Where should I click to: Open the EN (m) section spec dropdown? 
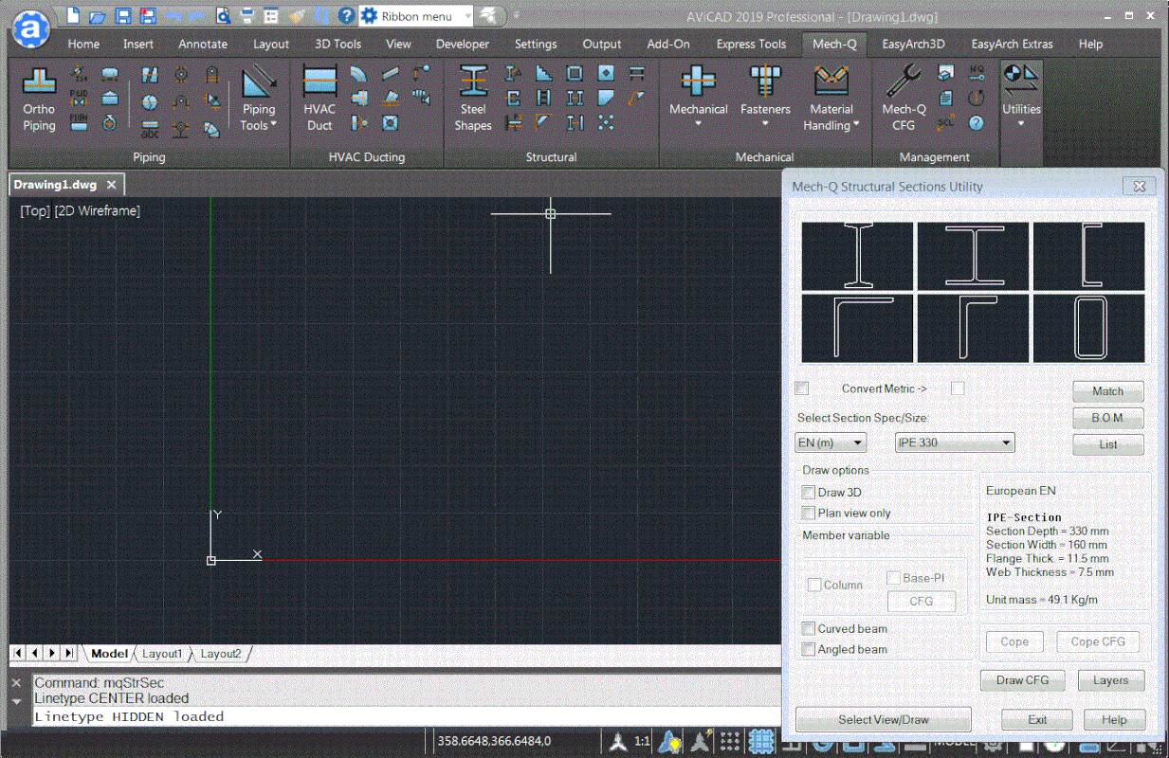(831, 442)
